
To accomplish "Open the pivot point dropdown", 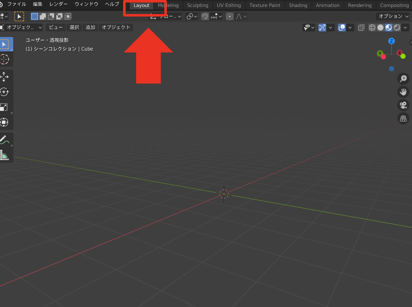I will point(192,17).
